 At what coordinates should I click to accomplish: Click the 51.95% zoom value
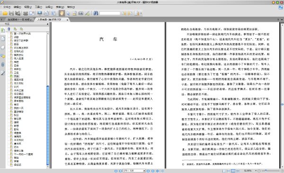pyautogui.click(x=248, y=171)
